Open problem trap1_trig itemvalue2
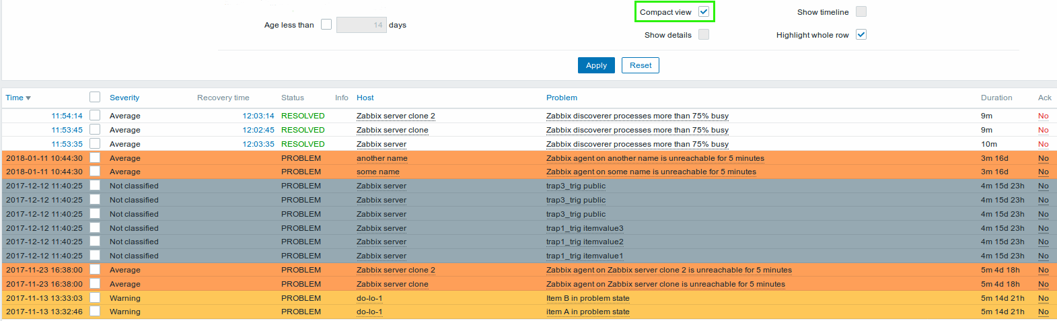Screen dimensions: 1057x321 (x=585, y=242)
